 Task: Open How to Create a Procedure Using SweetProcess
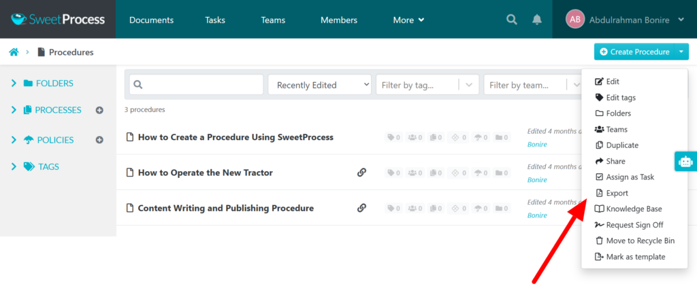pyautogui.click(x=236, y=137)
